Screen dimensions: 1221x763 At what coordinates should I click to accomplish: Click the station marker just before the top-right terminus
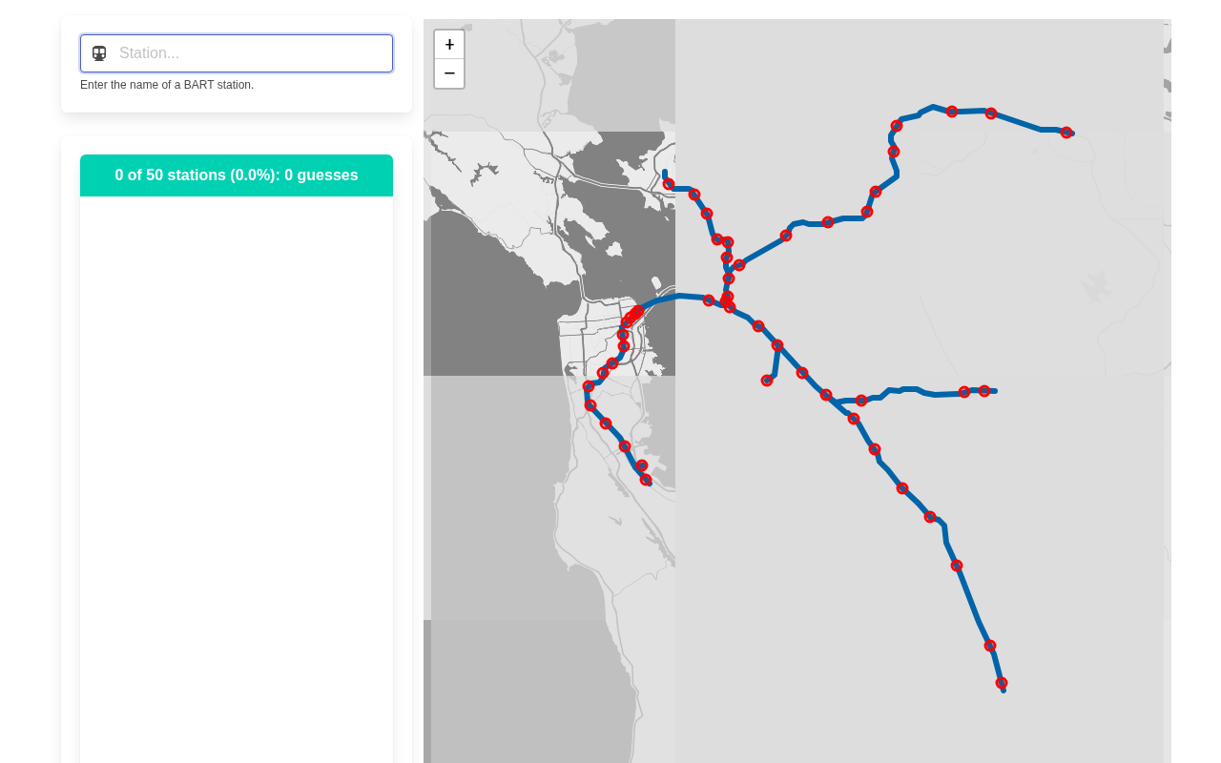[991, 113]
